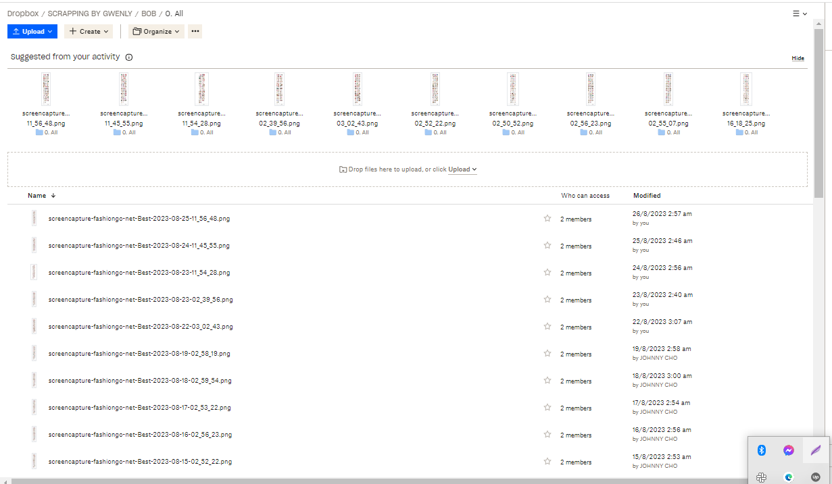Screen dimensions: 832x484
Task: Open suggested thumbnail 03_02_43.png
Action: 357,88
